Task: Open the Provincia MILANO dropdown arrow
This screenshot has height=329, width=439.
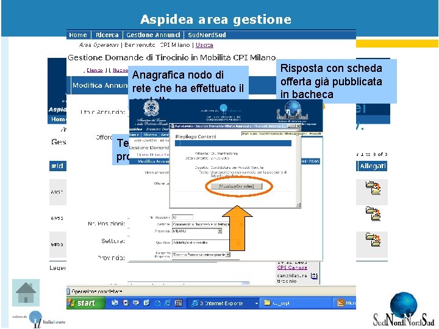Action: point(220,231)
